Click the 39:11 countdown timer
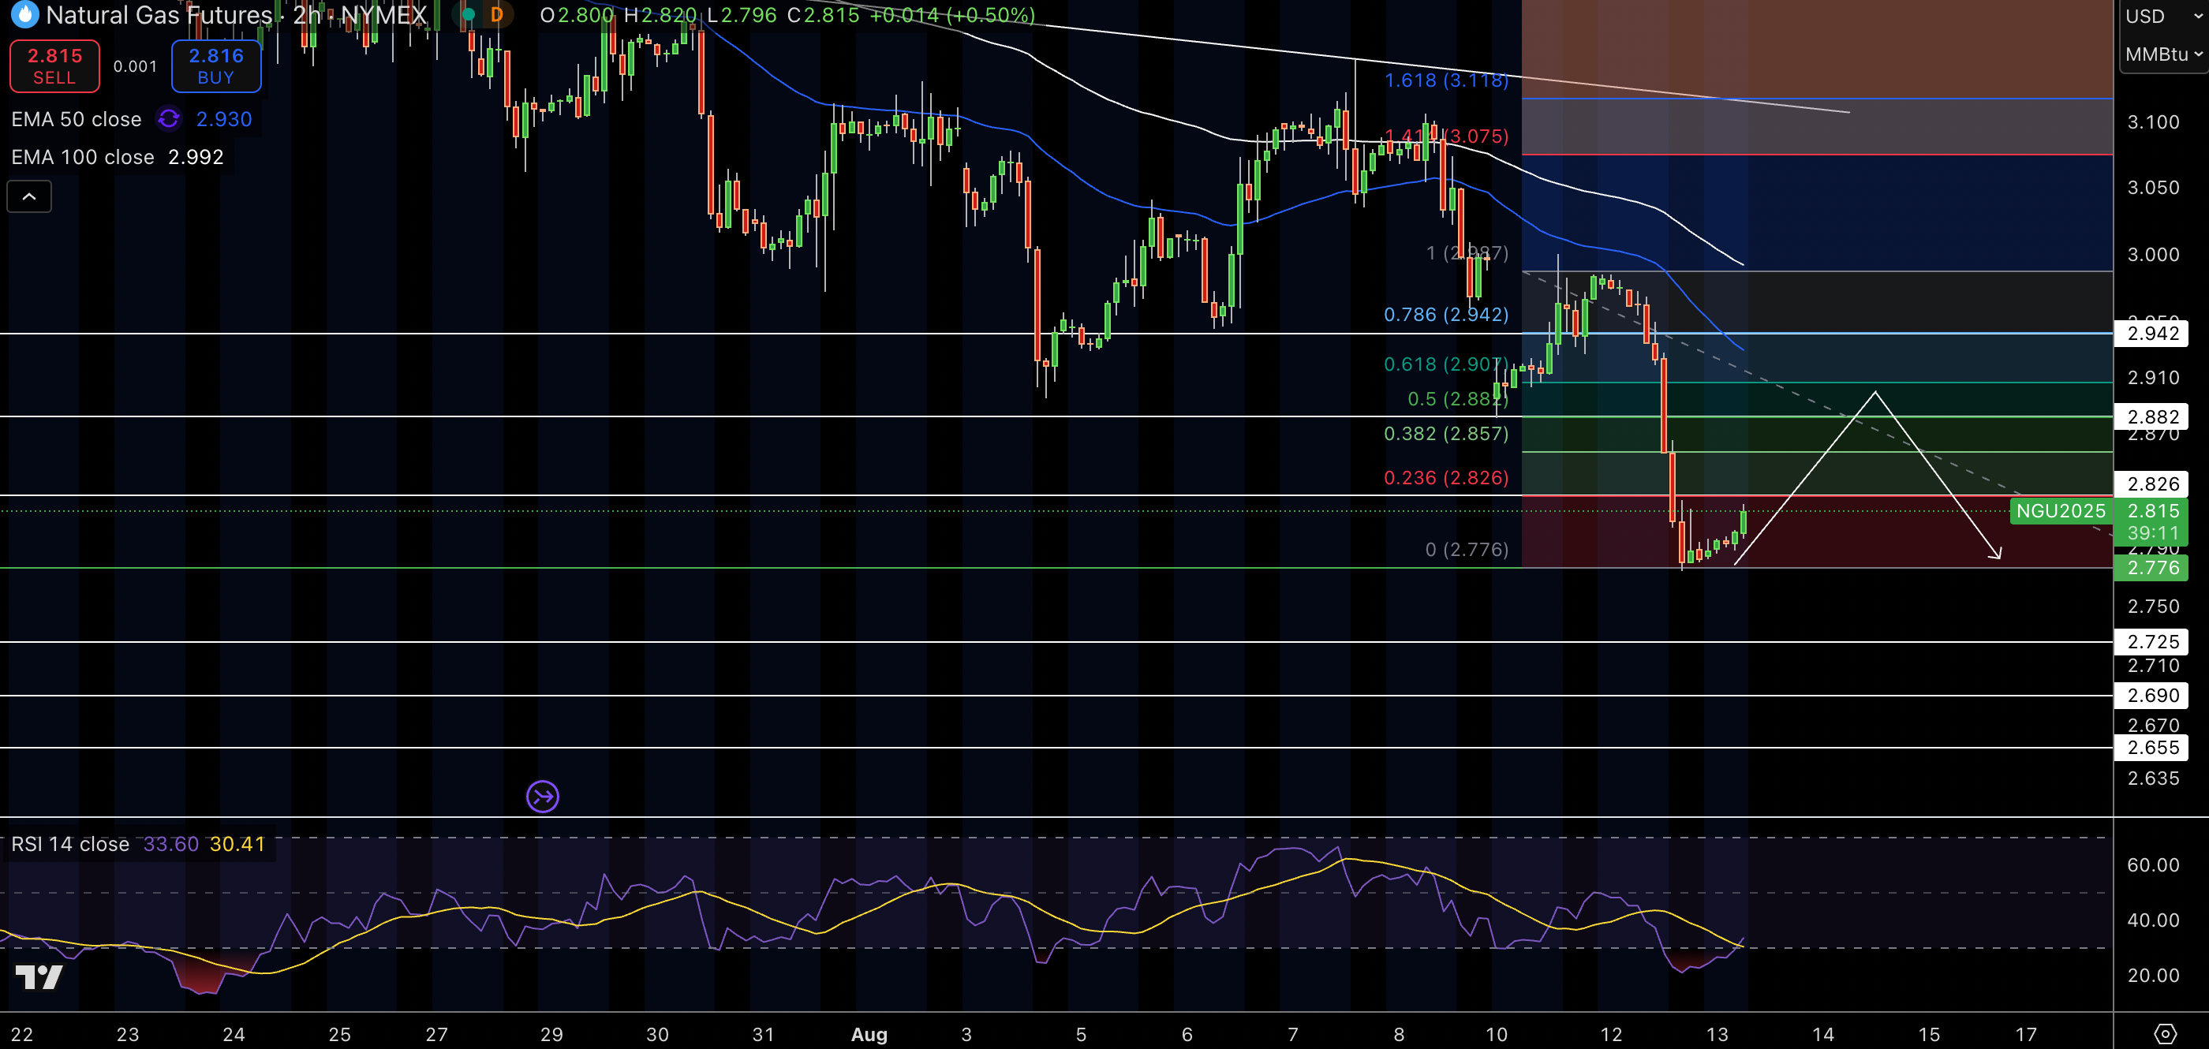Image resolution: width=2209 pixels, height=1049 pixels. (x=2152, y=533)
